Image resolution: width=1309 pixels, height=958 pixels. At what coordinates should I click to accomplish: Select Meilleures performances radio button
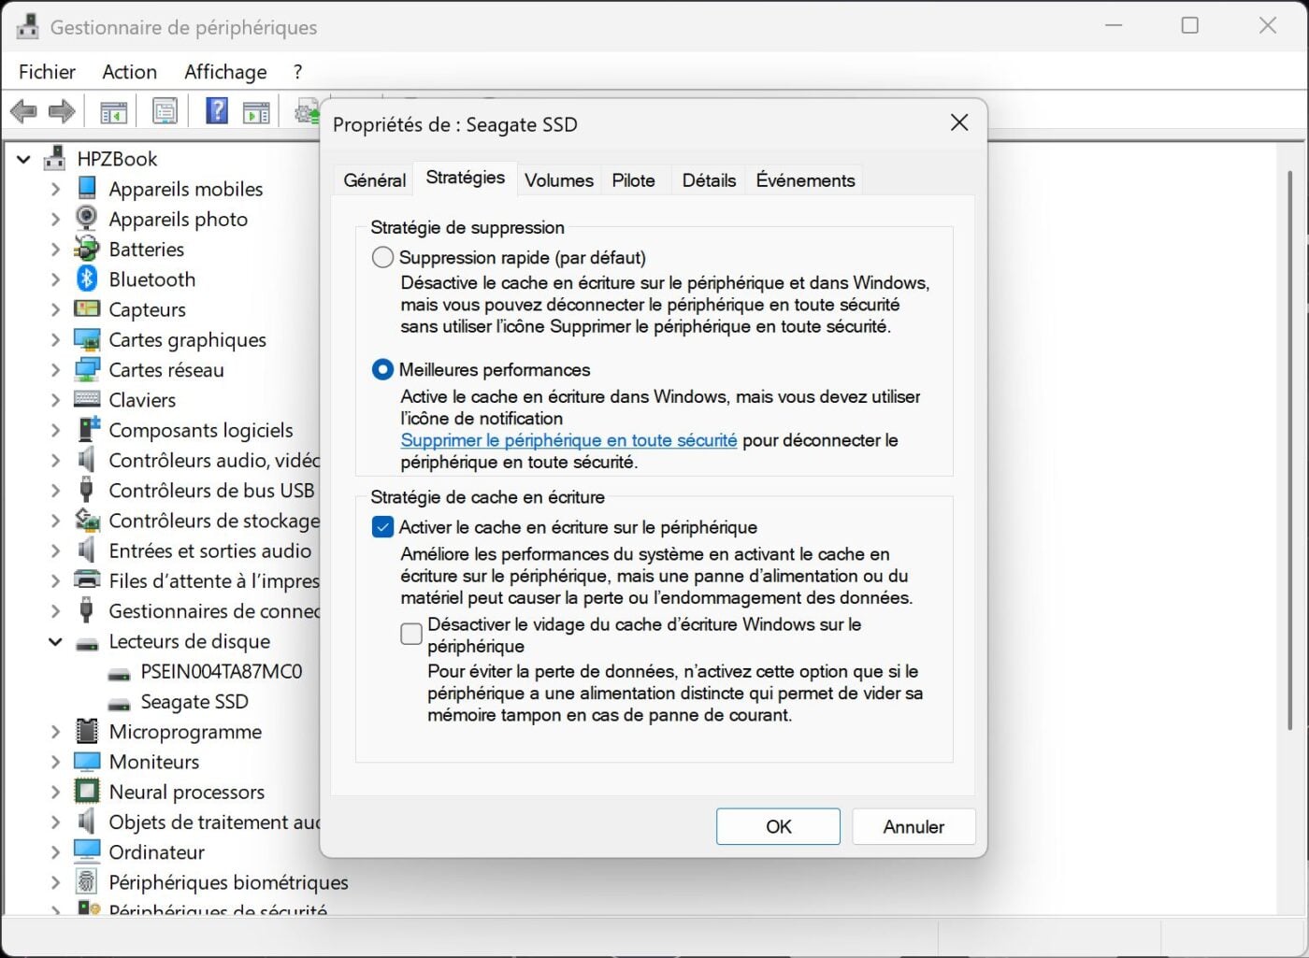[x=382, y=369]
